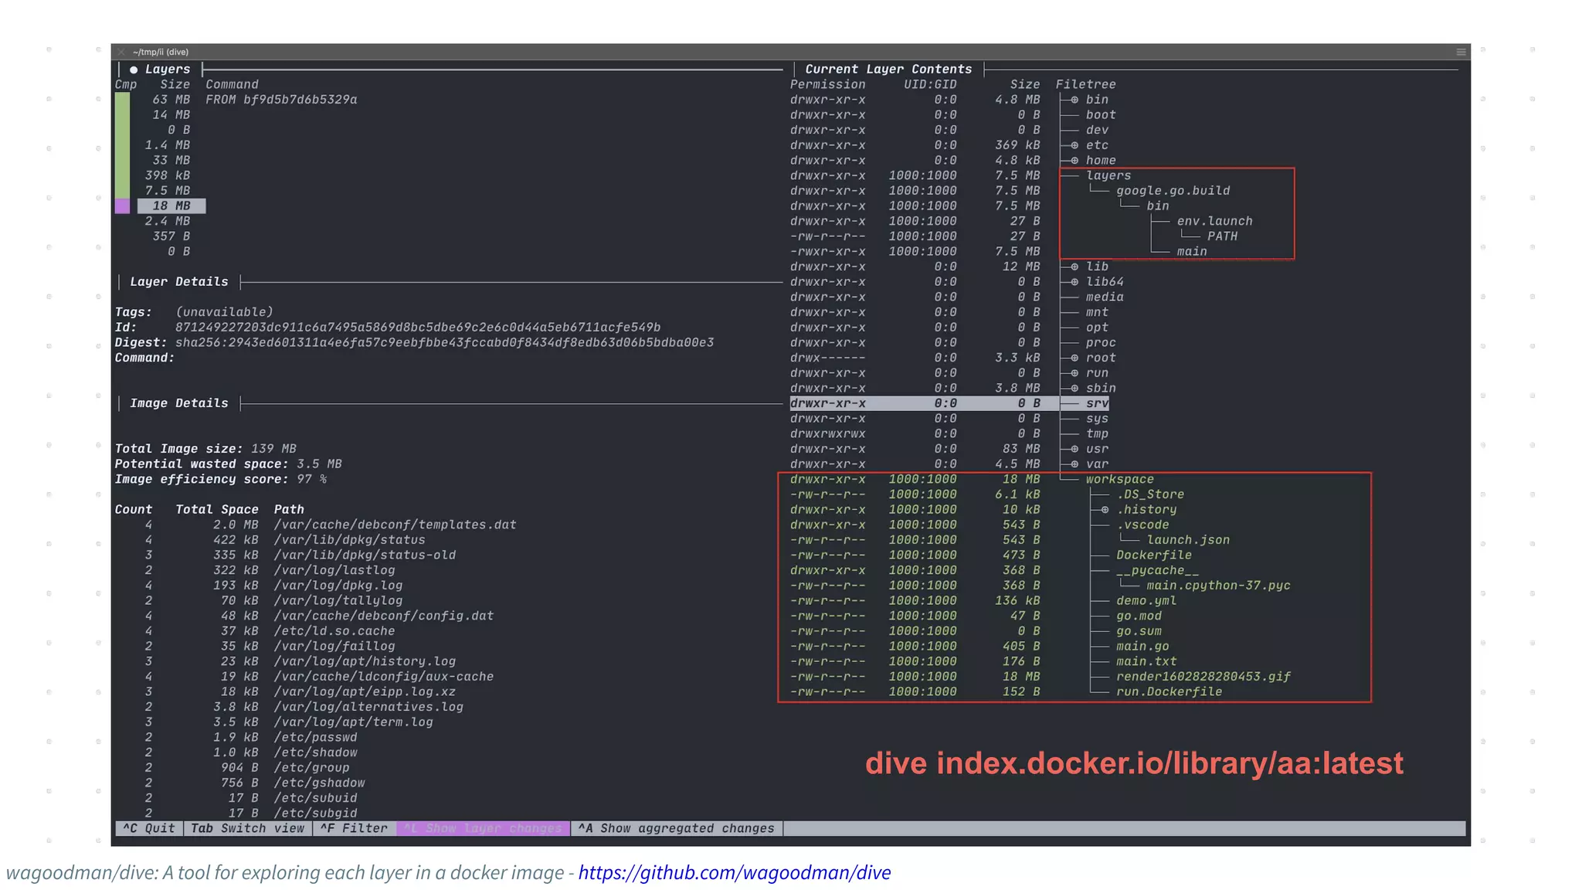
Task: Expand the run directory node
Action: click(x=1074, y=373)
